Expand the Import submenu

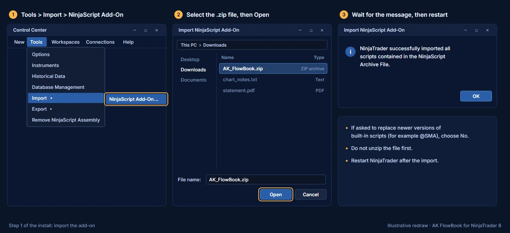pos(66,98)
